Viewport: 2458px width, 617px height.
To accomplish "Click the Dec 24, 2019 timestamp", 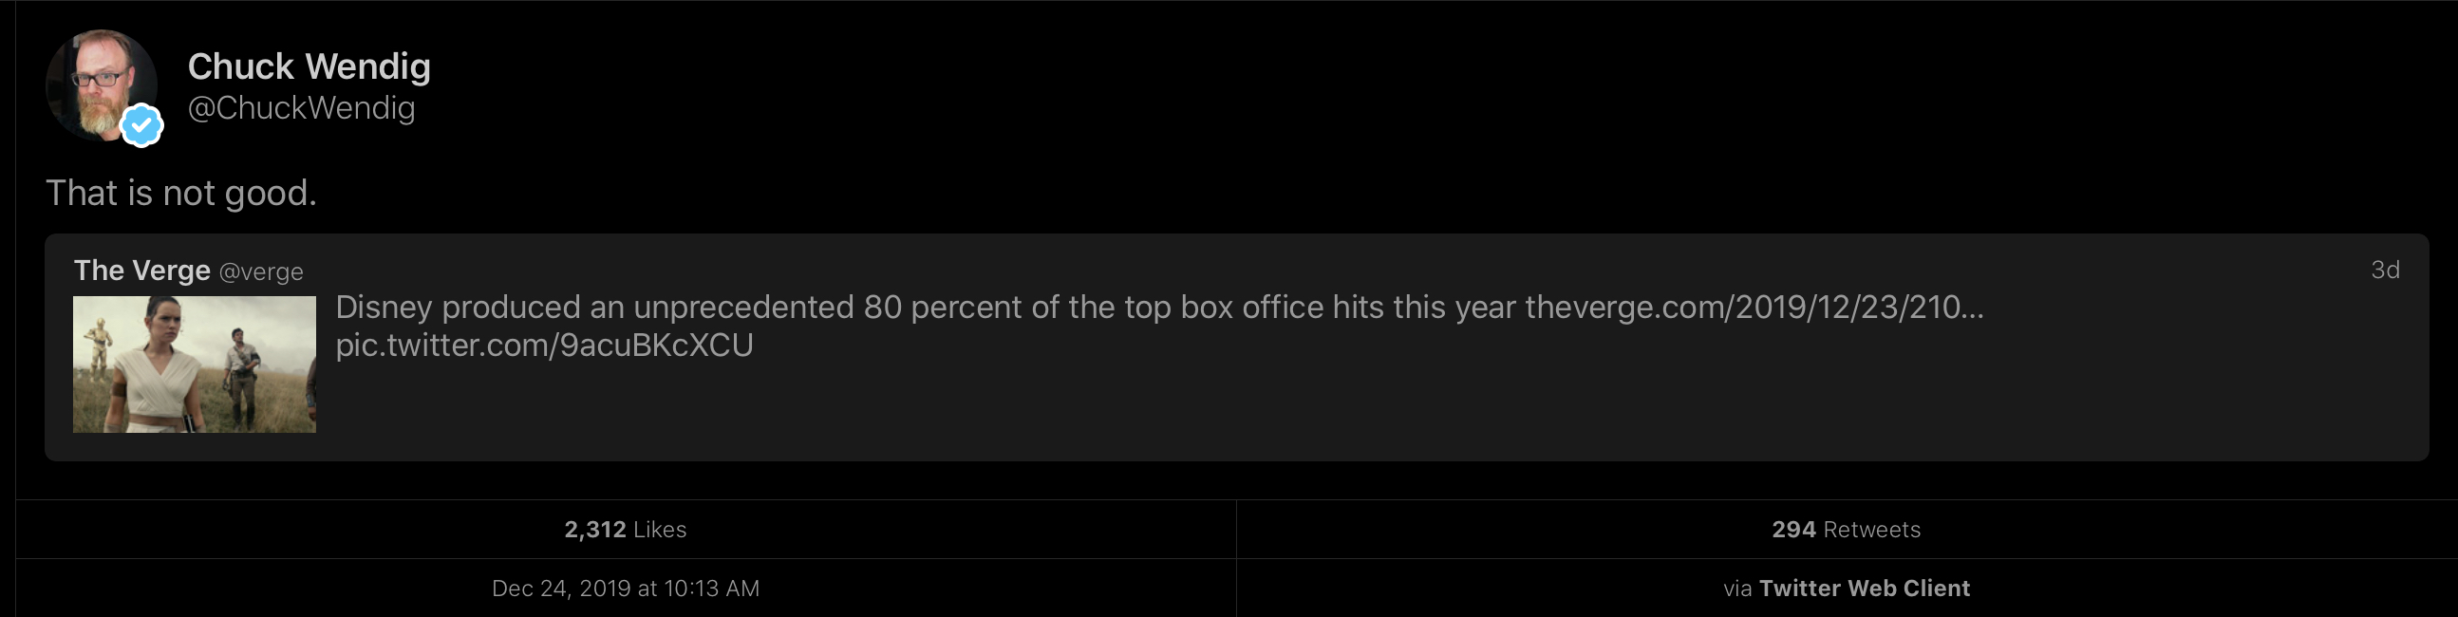I will [625, 589].
